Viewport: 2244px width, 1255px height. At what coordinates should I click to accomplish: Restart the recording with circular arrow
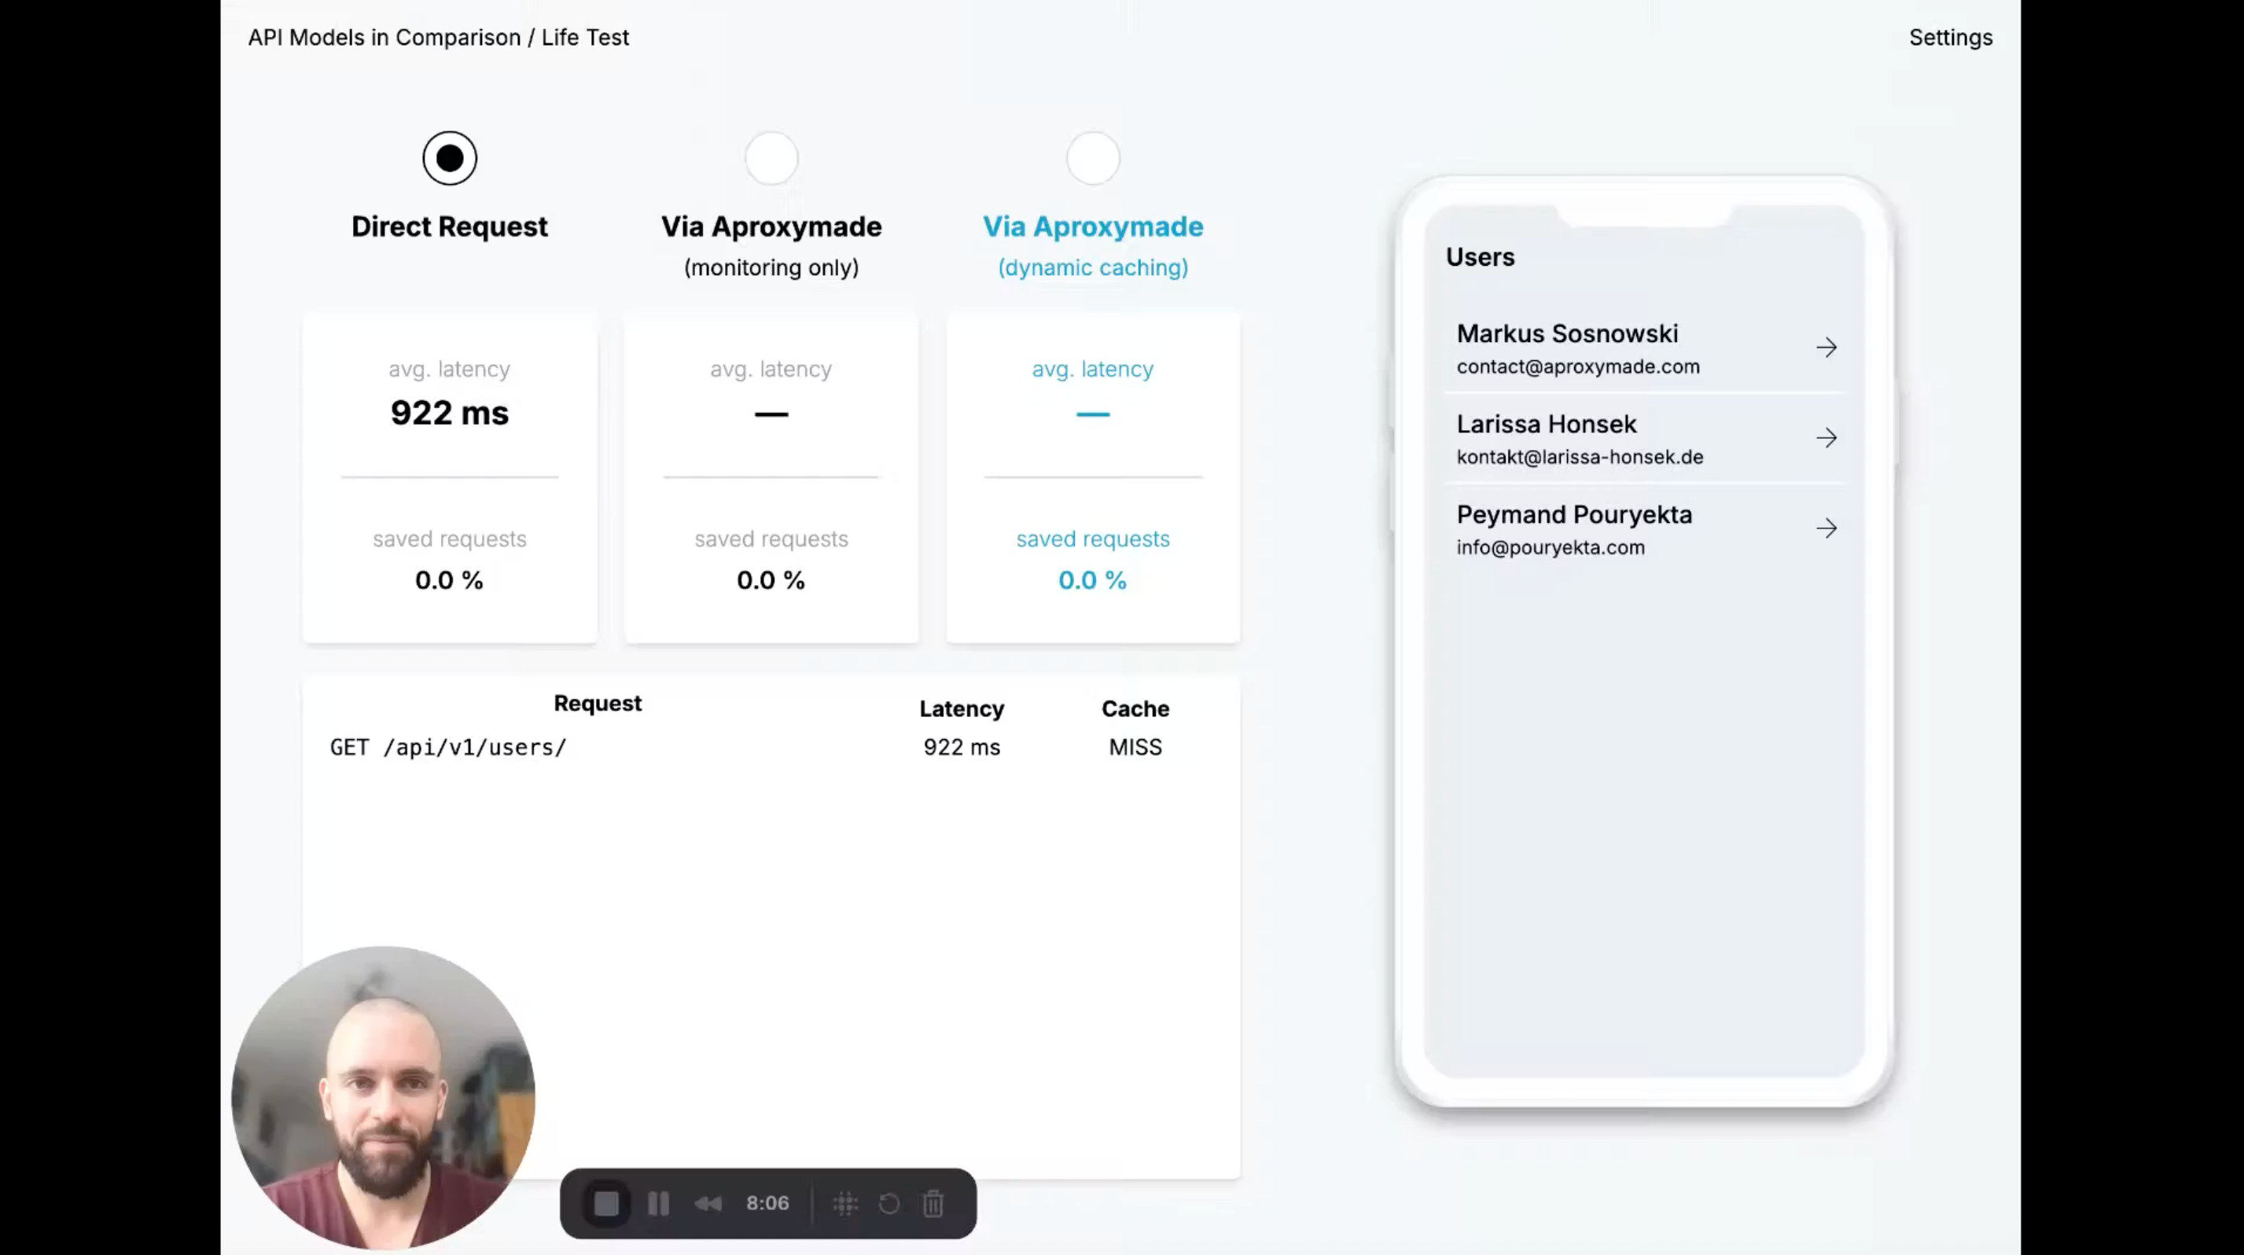889,1204
